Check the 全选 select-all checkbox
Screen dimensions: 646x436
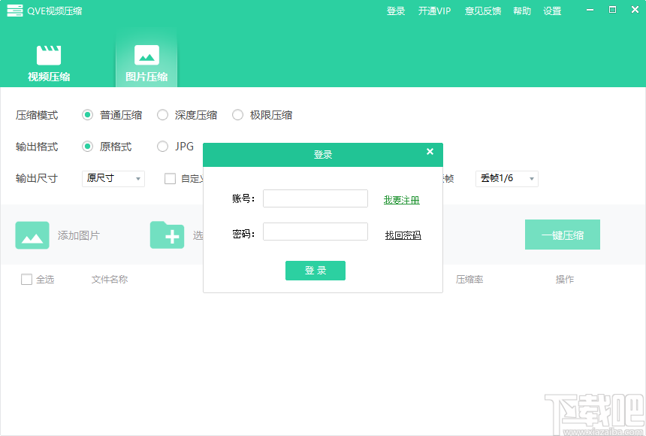point(26,278)
